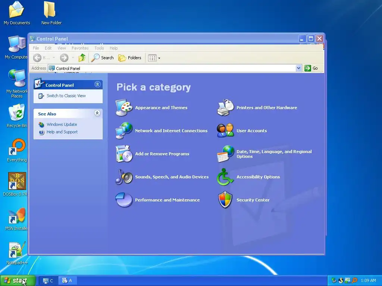
Task: Open the Windows Update link
Action: click(62, 124)
